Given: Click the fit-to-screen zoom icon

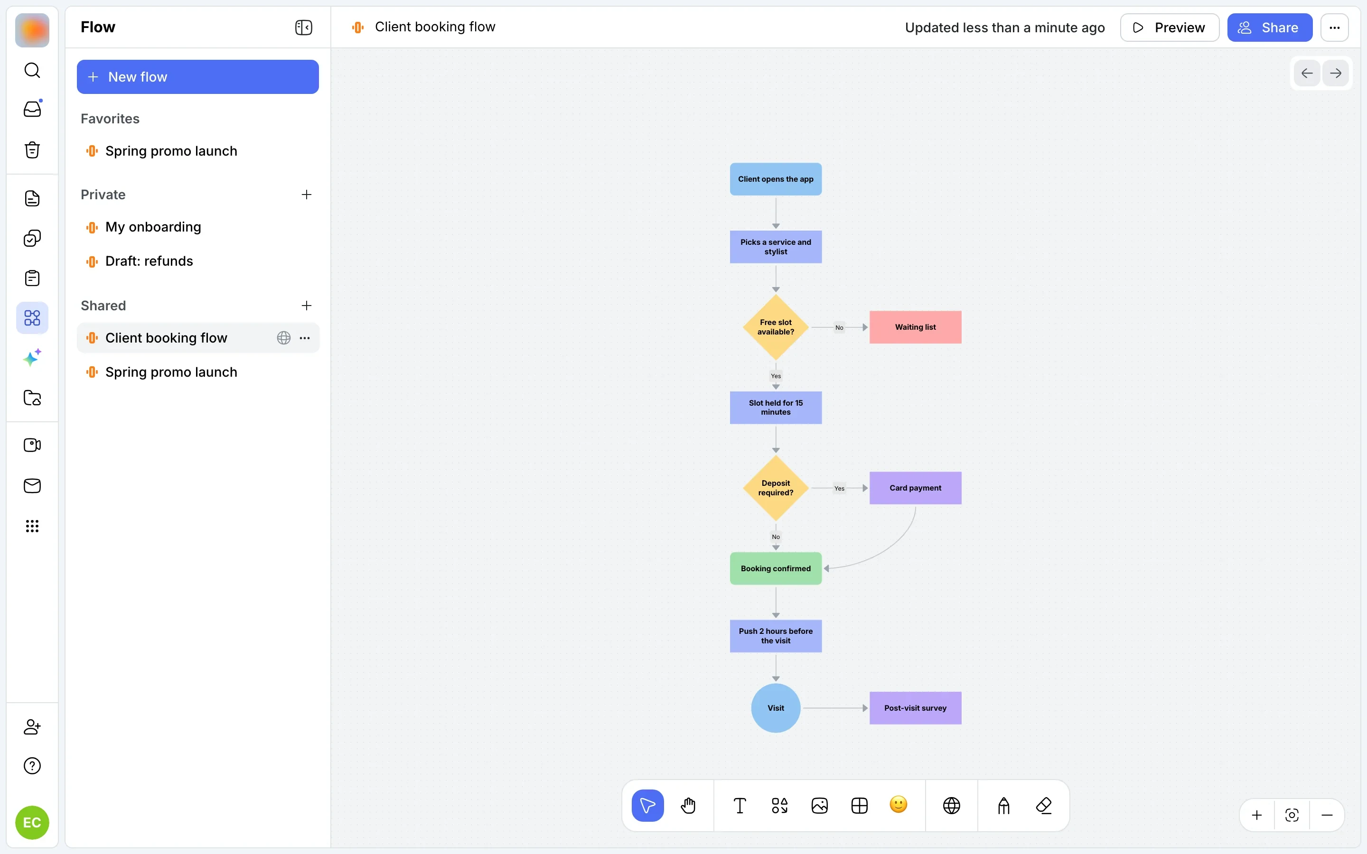Looking at the screenshot, I should tap(1292, 815).
